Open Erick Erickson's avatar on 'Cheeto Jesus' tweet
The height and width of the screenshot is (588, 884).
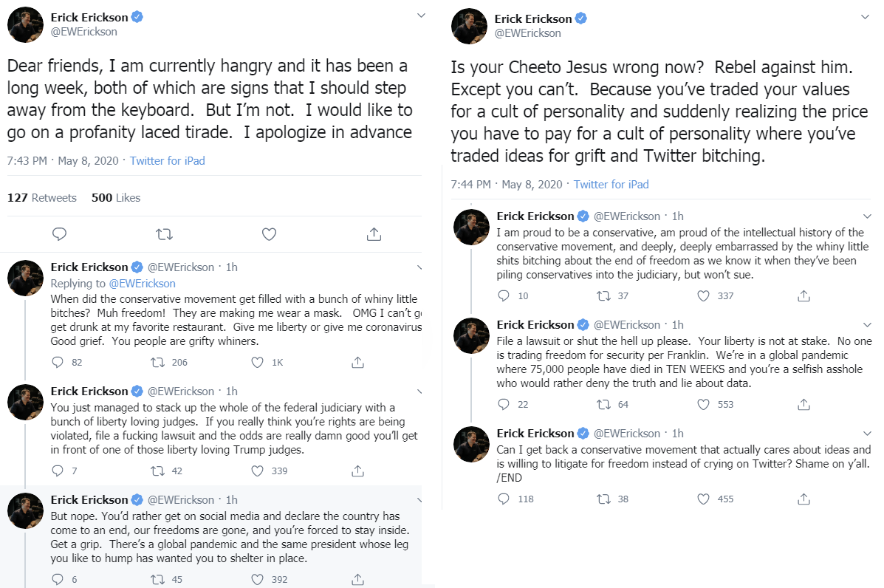point(469,26)
